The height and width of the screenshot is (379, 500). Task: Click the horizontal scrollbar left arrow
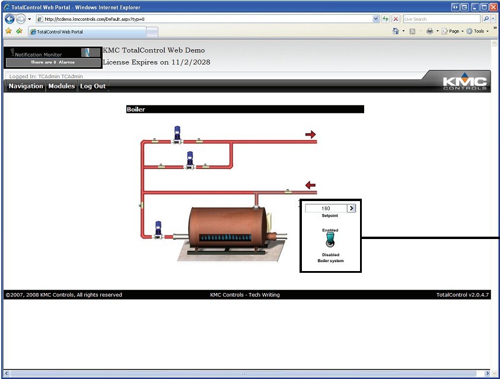(x=7, y=373)
